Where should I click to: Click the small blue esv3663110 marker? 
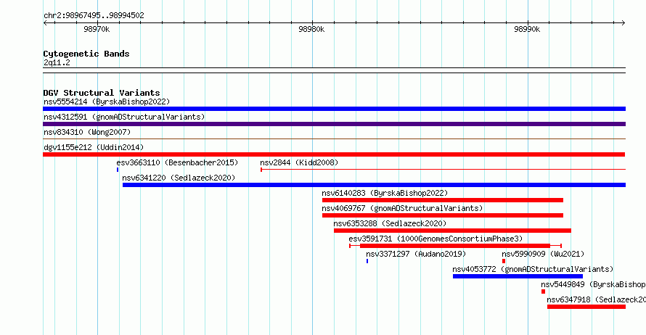tap(118, 170)
